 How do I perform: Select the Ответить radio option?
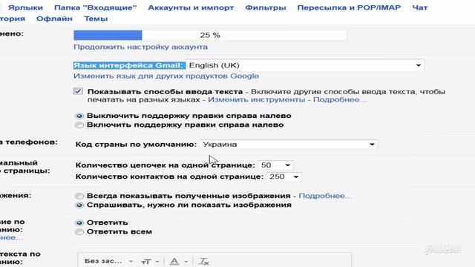79,222
